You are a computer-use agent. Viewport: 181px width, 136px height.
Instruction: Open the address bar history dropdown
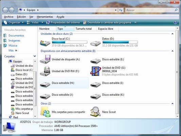tap(115, 10)
